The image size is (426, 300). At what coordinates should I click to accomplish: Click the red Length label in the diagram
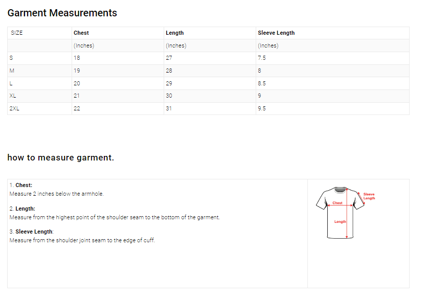340,221
